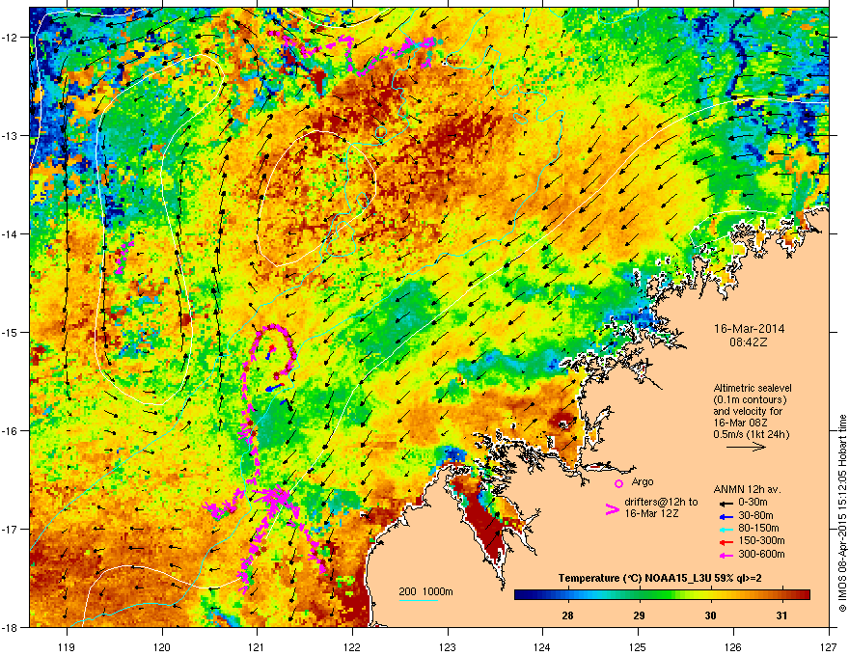Click the cyan 200 1000m bathymetry line sample
Viewport: 849px width, 656px height.
point(419,600)
